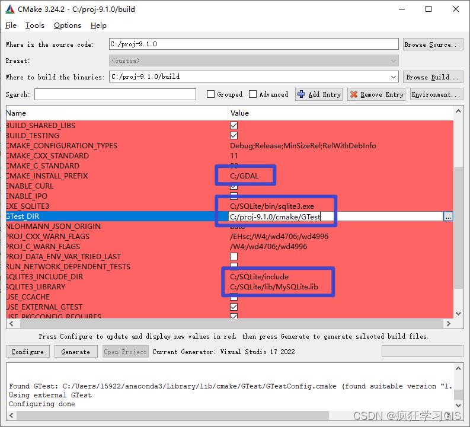
Task: Select the EXE_SQLITE3 entry name
Action: [27, 206]
